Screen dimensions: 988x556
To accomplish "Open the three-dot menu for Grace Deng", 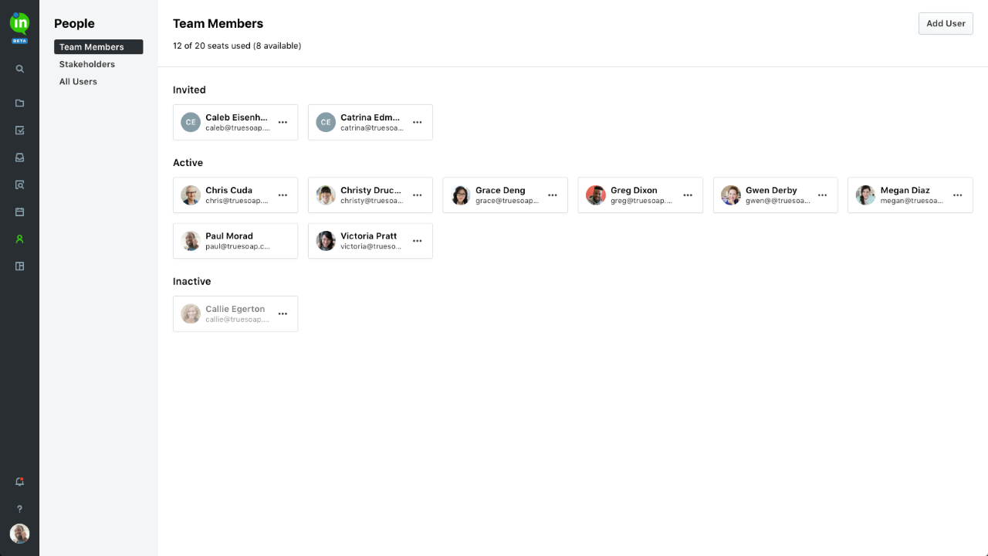I will point(553,195).
